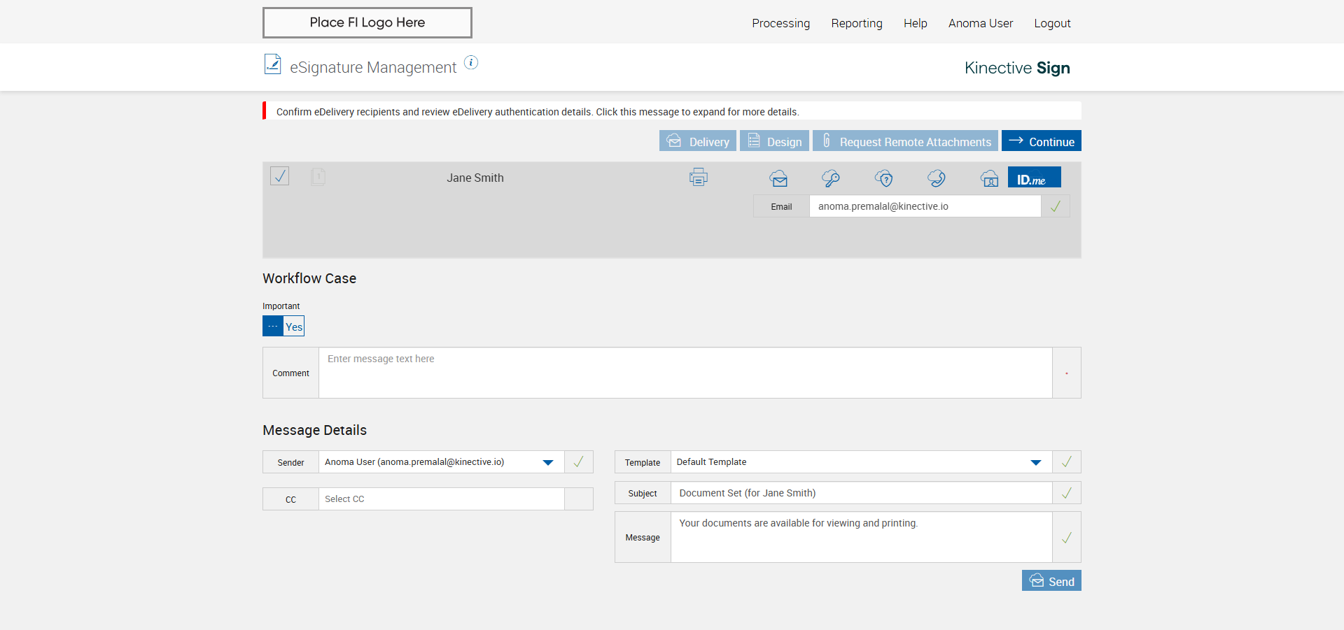Click the eSignature Management info icon
The image size is (1344, 630).
coord(471,63)
